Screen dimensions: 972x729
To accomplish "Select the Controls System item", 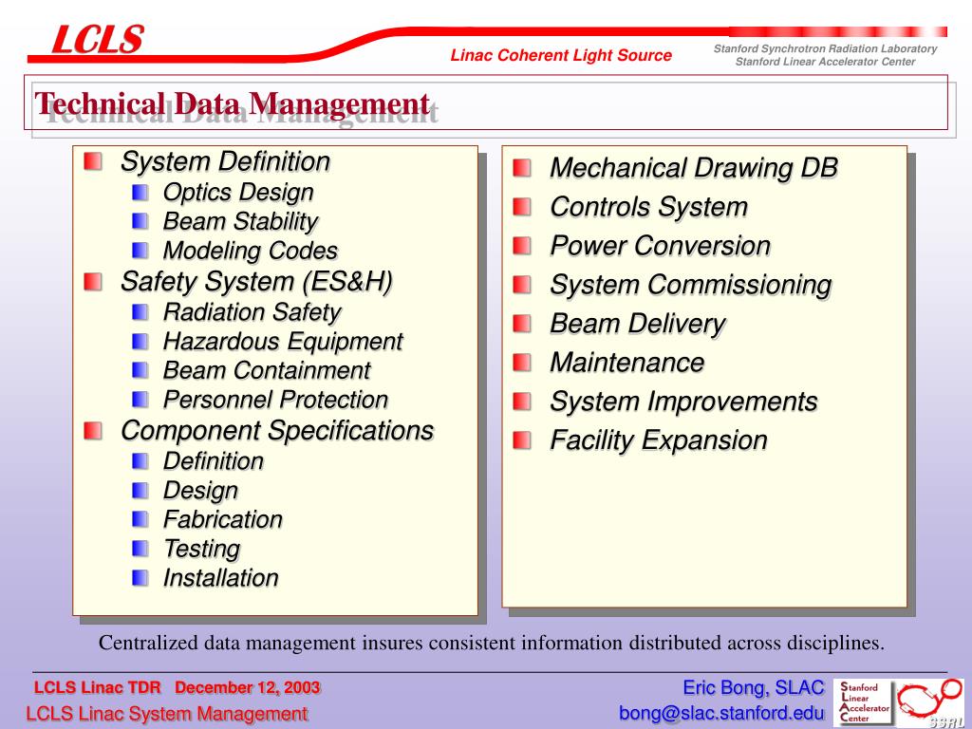I will pos(649,207).
